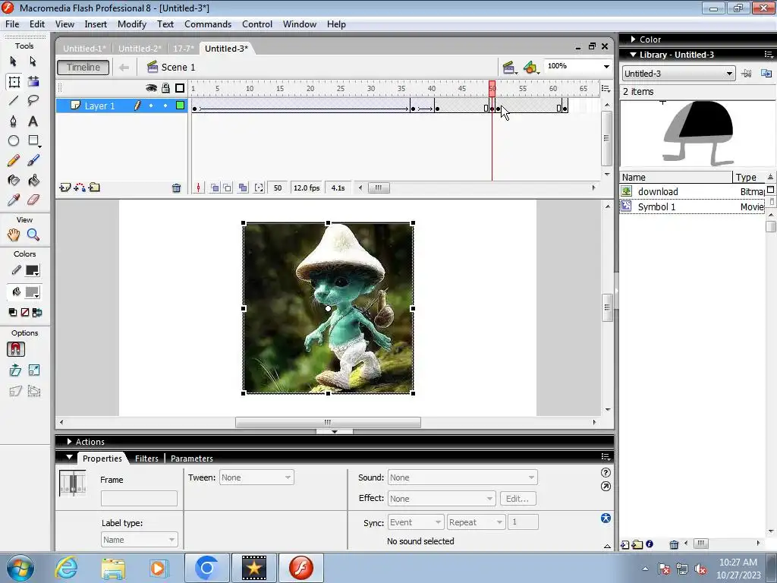Image resolution: width=777 pixels, height=583 pixels.
Task: Select the Eraser tool
Action: pyautogui.click(x=33, y=200)
